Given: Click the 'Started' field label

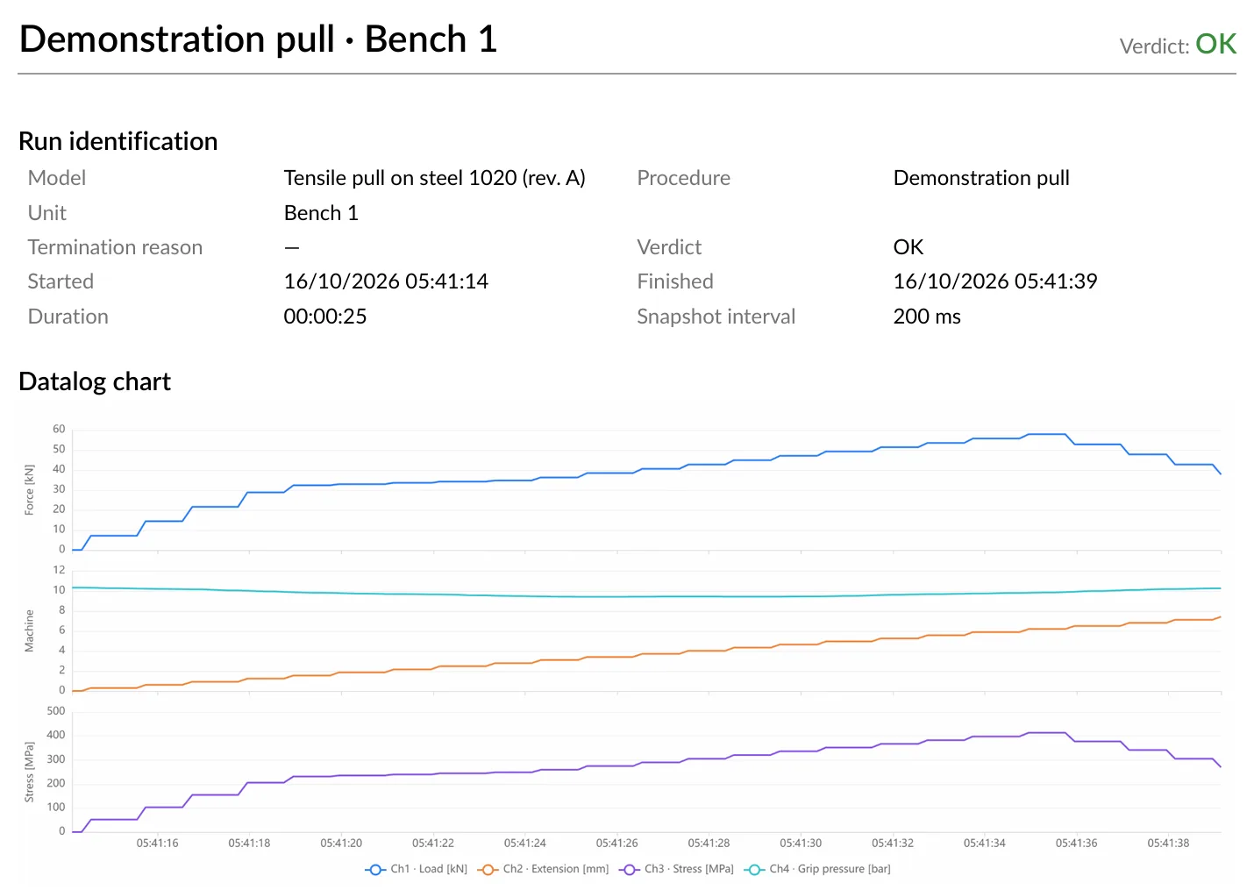Looking at the screenshot, I should 61,281.
